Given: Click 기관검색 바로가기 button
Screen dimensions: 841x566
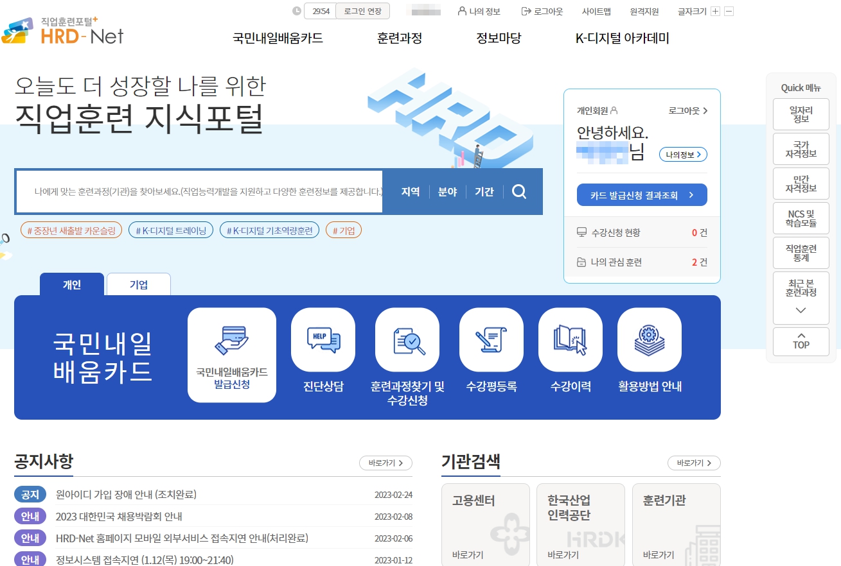Looking at the screenshot, I should pos(695,463).
